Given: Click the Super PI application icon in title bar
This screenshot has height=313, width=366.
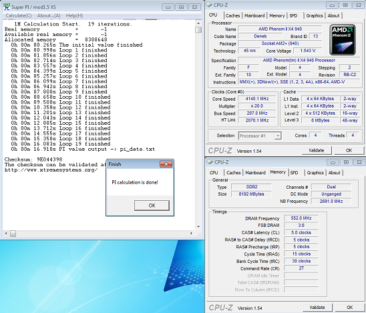Looking at the screenshot, I should click(x=7, y=7).
